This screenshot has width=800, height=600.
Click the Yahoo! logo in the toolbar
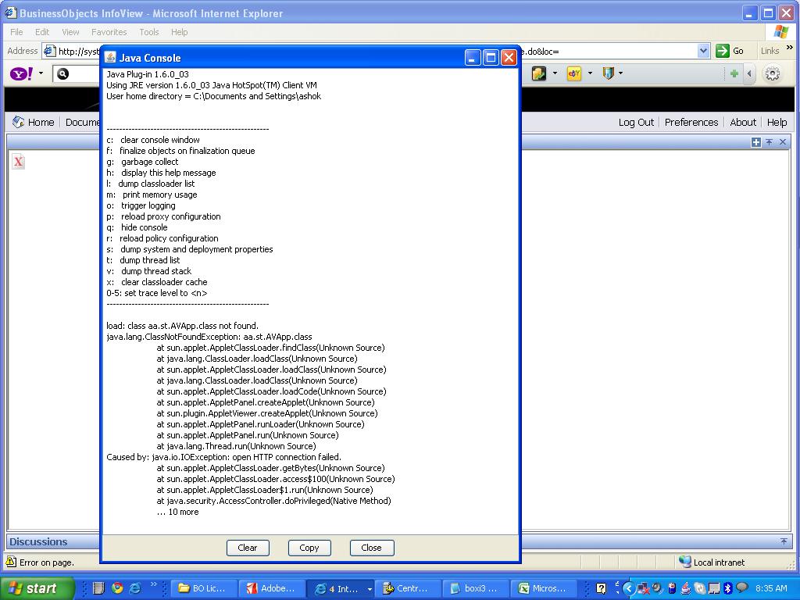click(20, 73)
